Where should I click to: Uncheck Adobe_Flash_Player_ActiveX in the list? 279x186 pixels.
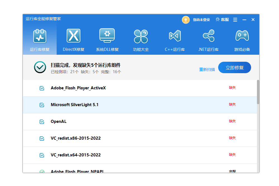[42, 88]
